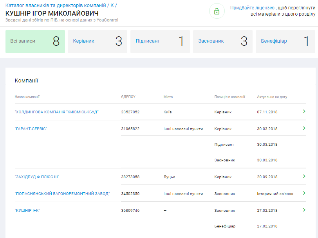318x238 pixels.
Task: Open the ЗАХІДБУД Ф ПЛЮС Ш row chevron
Action: (304, 177)
